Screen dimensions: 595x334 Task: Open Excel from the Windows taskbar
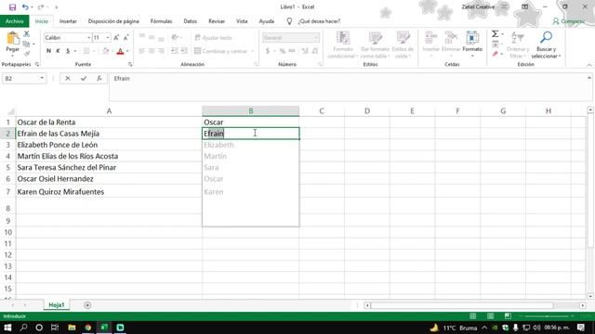tap(104, 328)
